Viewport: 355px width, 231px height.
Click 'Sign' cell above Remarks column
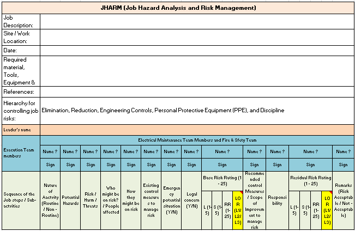[343, 165]
